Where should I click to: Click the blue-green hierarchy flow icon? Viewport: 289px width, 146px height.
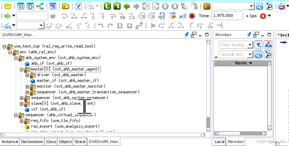pyautogui.click(x=40, y=6)
